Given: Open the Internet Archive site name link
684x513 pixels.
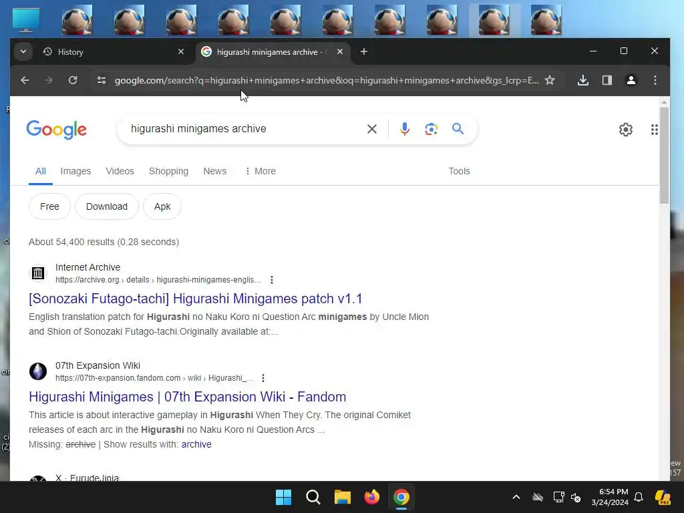Looking at the screenshot, I should [88, 267].
